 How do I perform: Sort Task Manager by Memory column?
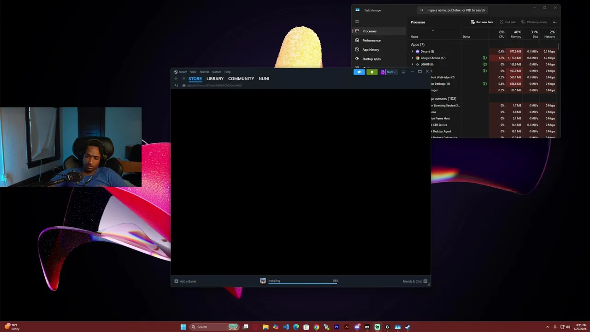pos(515,34)
